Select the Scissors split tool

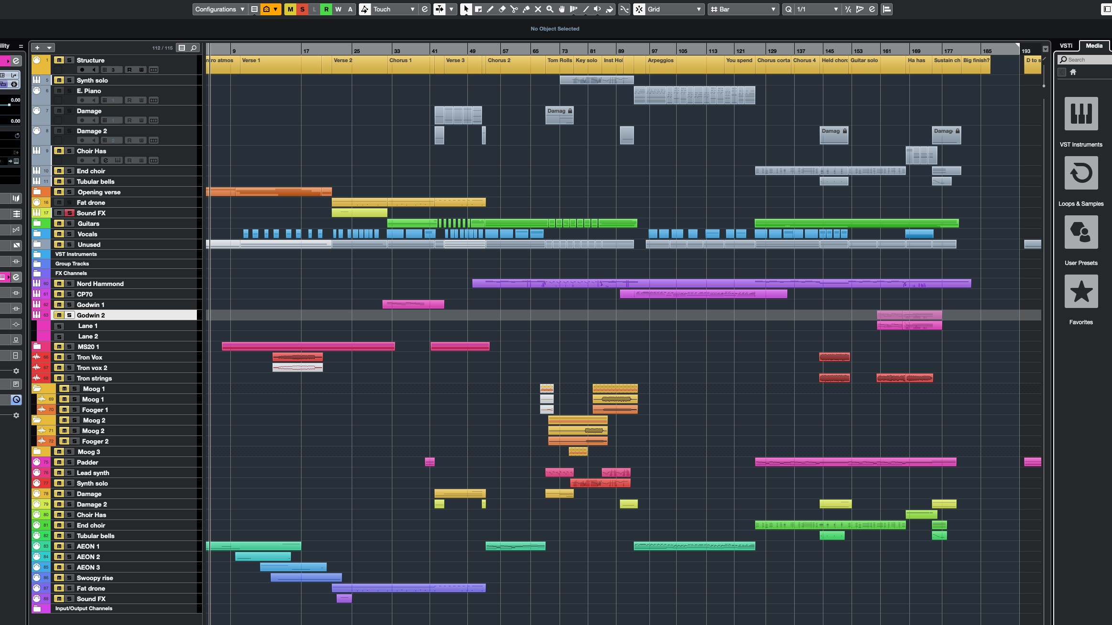(514, 9)
